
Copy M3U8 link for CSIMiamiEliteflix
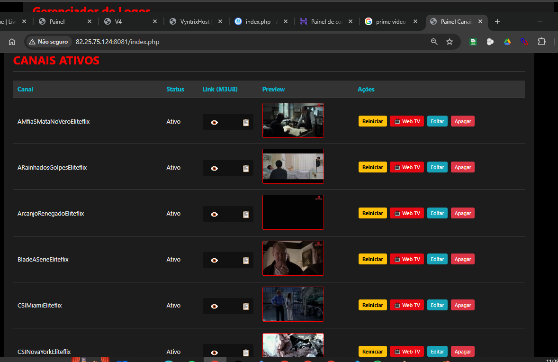(245, 306)
